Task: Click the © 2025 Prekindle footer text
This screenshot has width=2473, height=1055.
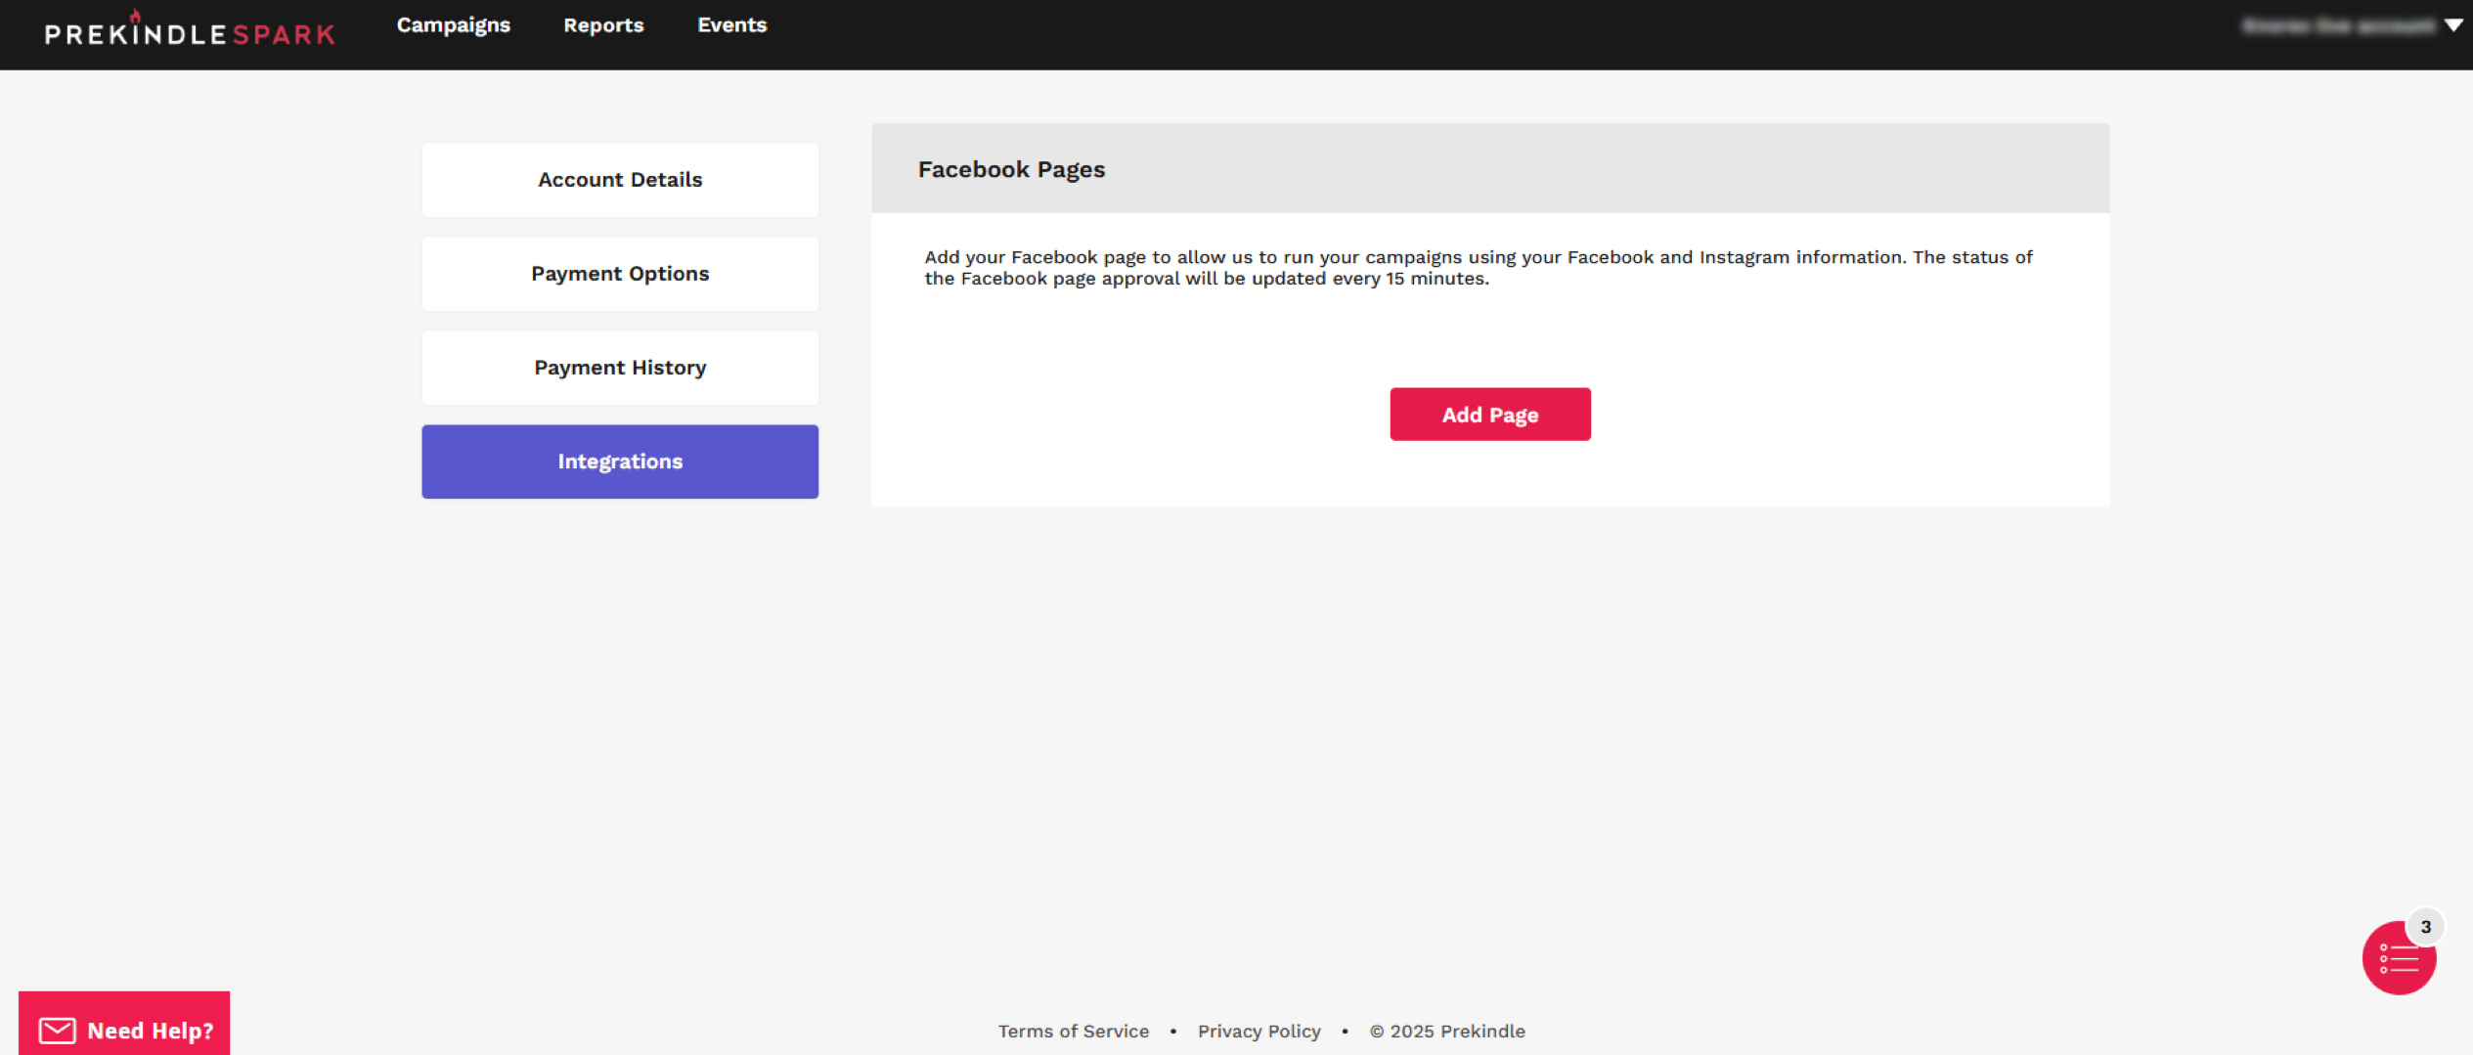Action: [1446, 1031]
